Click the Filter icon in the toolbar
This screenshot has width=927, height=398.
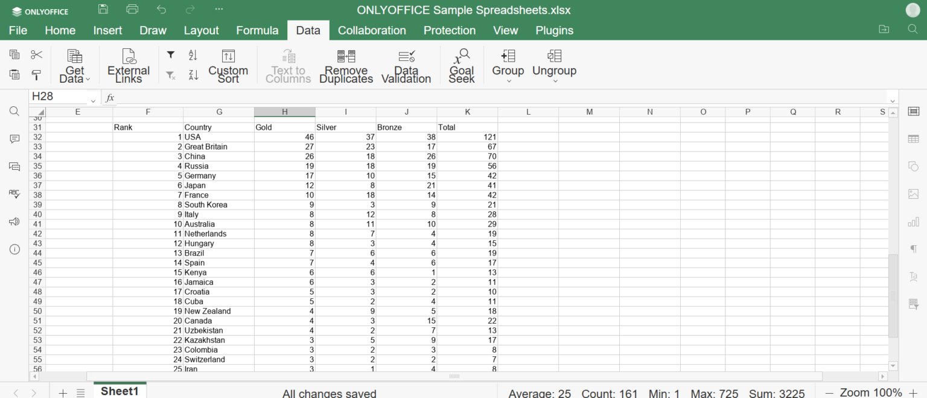(x=170, y=54)
